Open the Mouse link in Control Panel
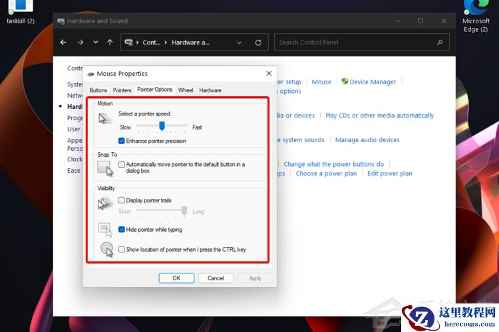The image size is (499, 332). (x=321, y=82)
